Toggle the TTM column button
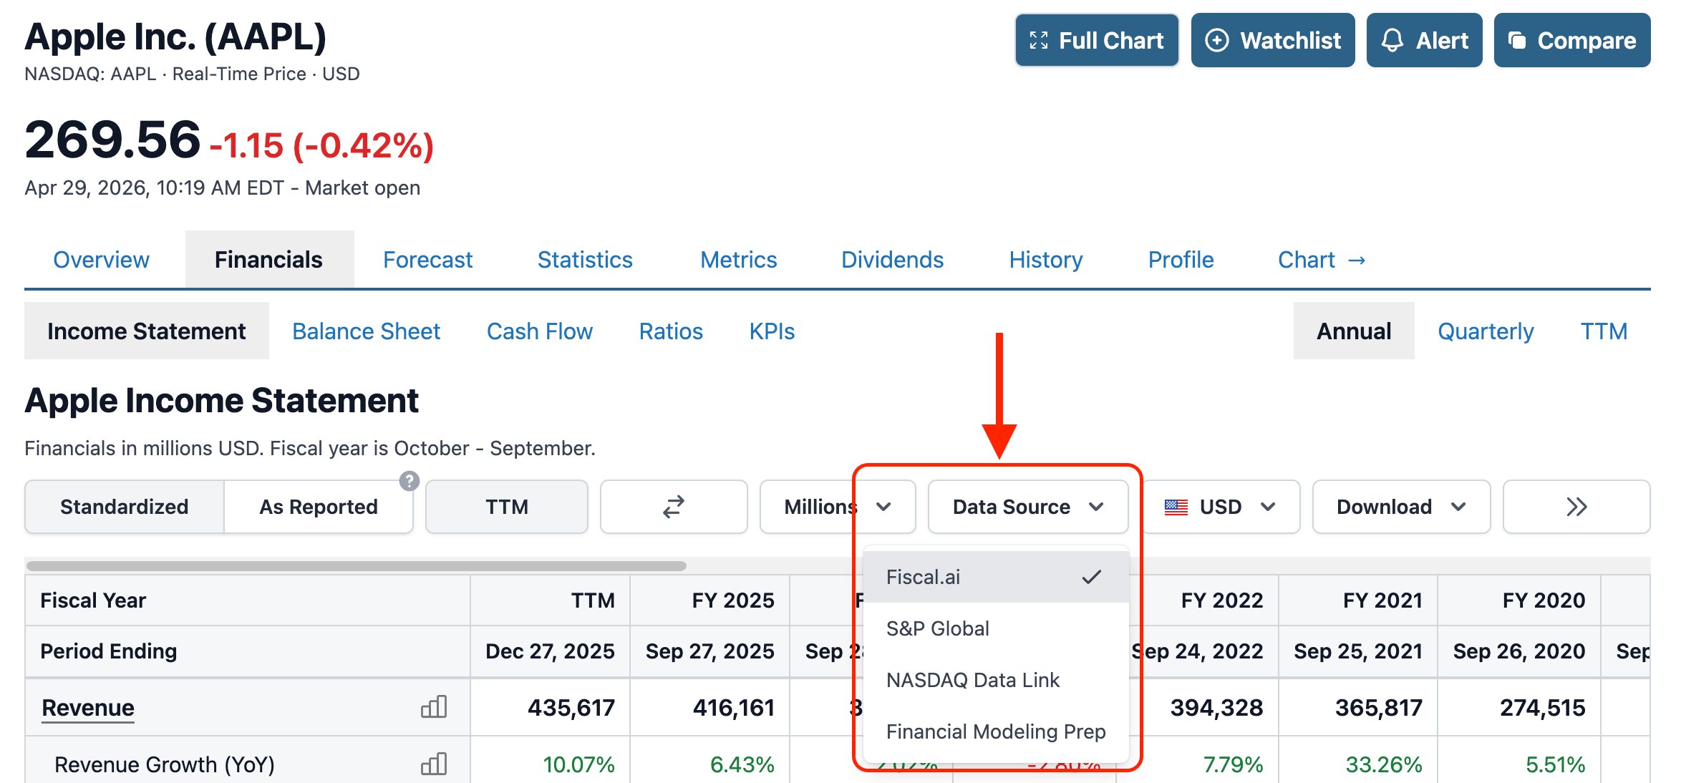This screenshot has width=1681, height=783. coord(507,507)
